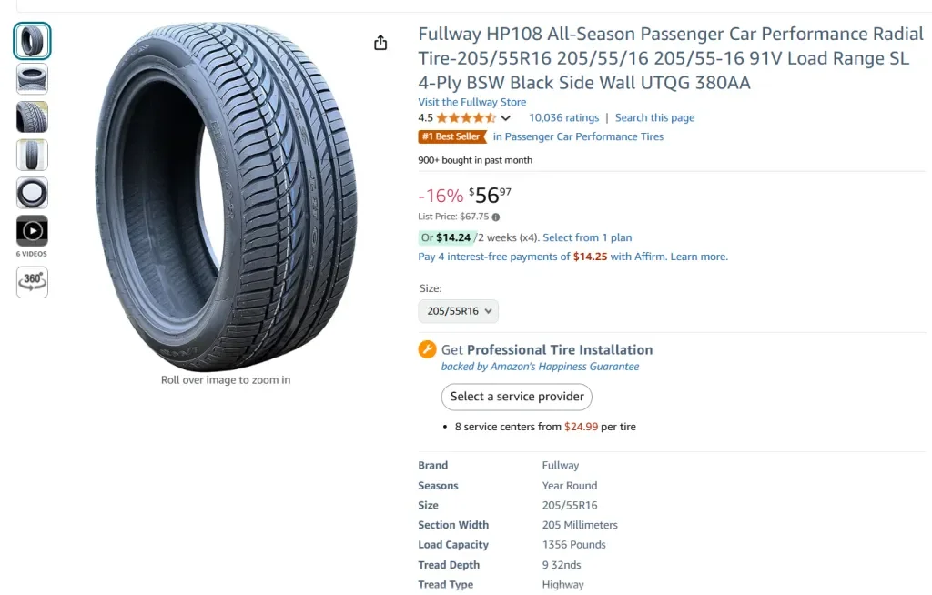Select the white sidewall ring tire thumbnail
The width and height of the screenshot is (932, 595).
(32, 193)
